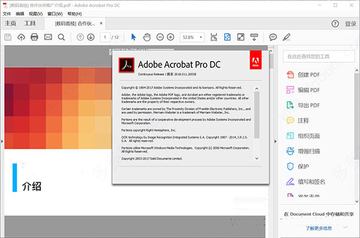This screenshot has height=238, width=360.
Task: Go to next page arrow
Action: (x=91, y=37)
